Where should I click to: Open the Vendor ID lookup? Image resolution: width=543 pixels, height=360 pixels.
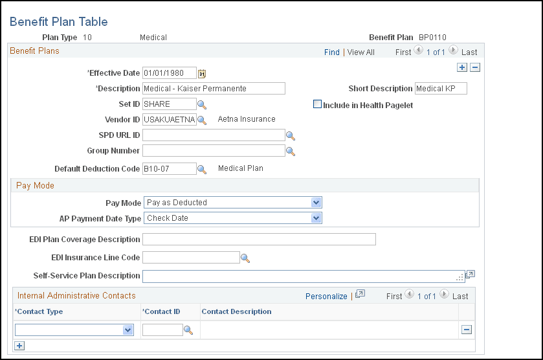pos(201,120)
